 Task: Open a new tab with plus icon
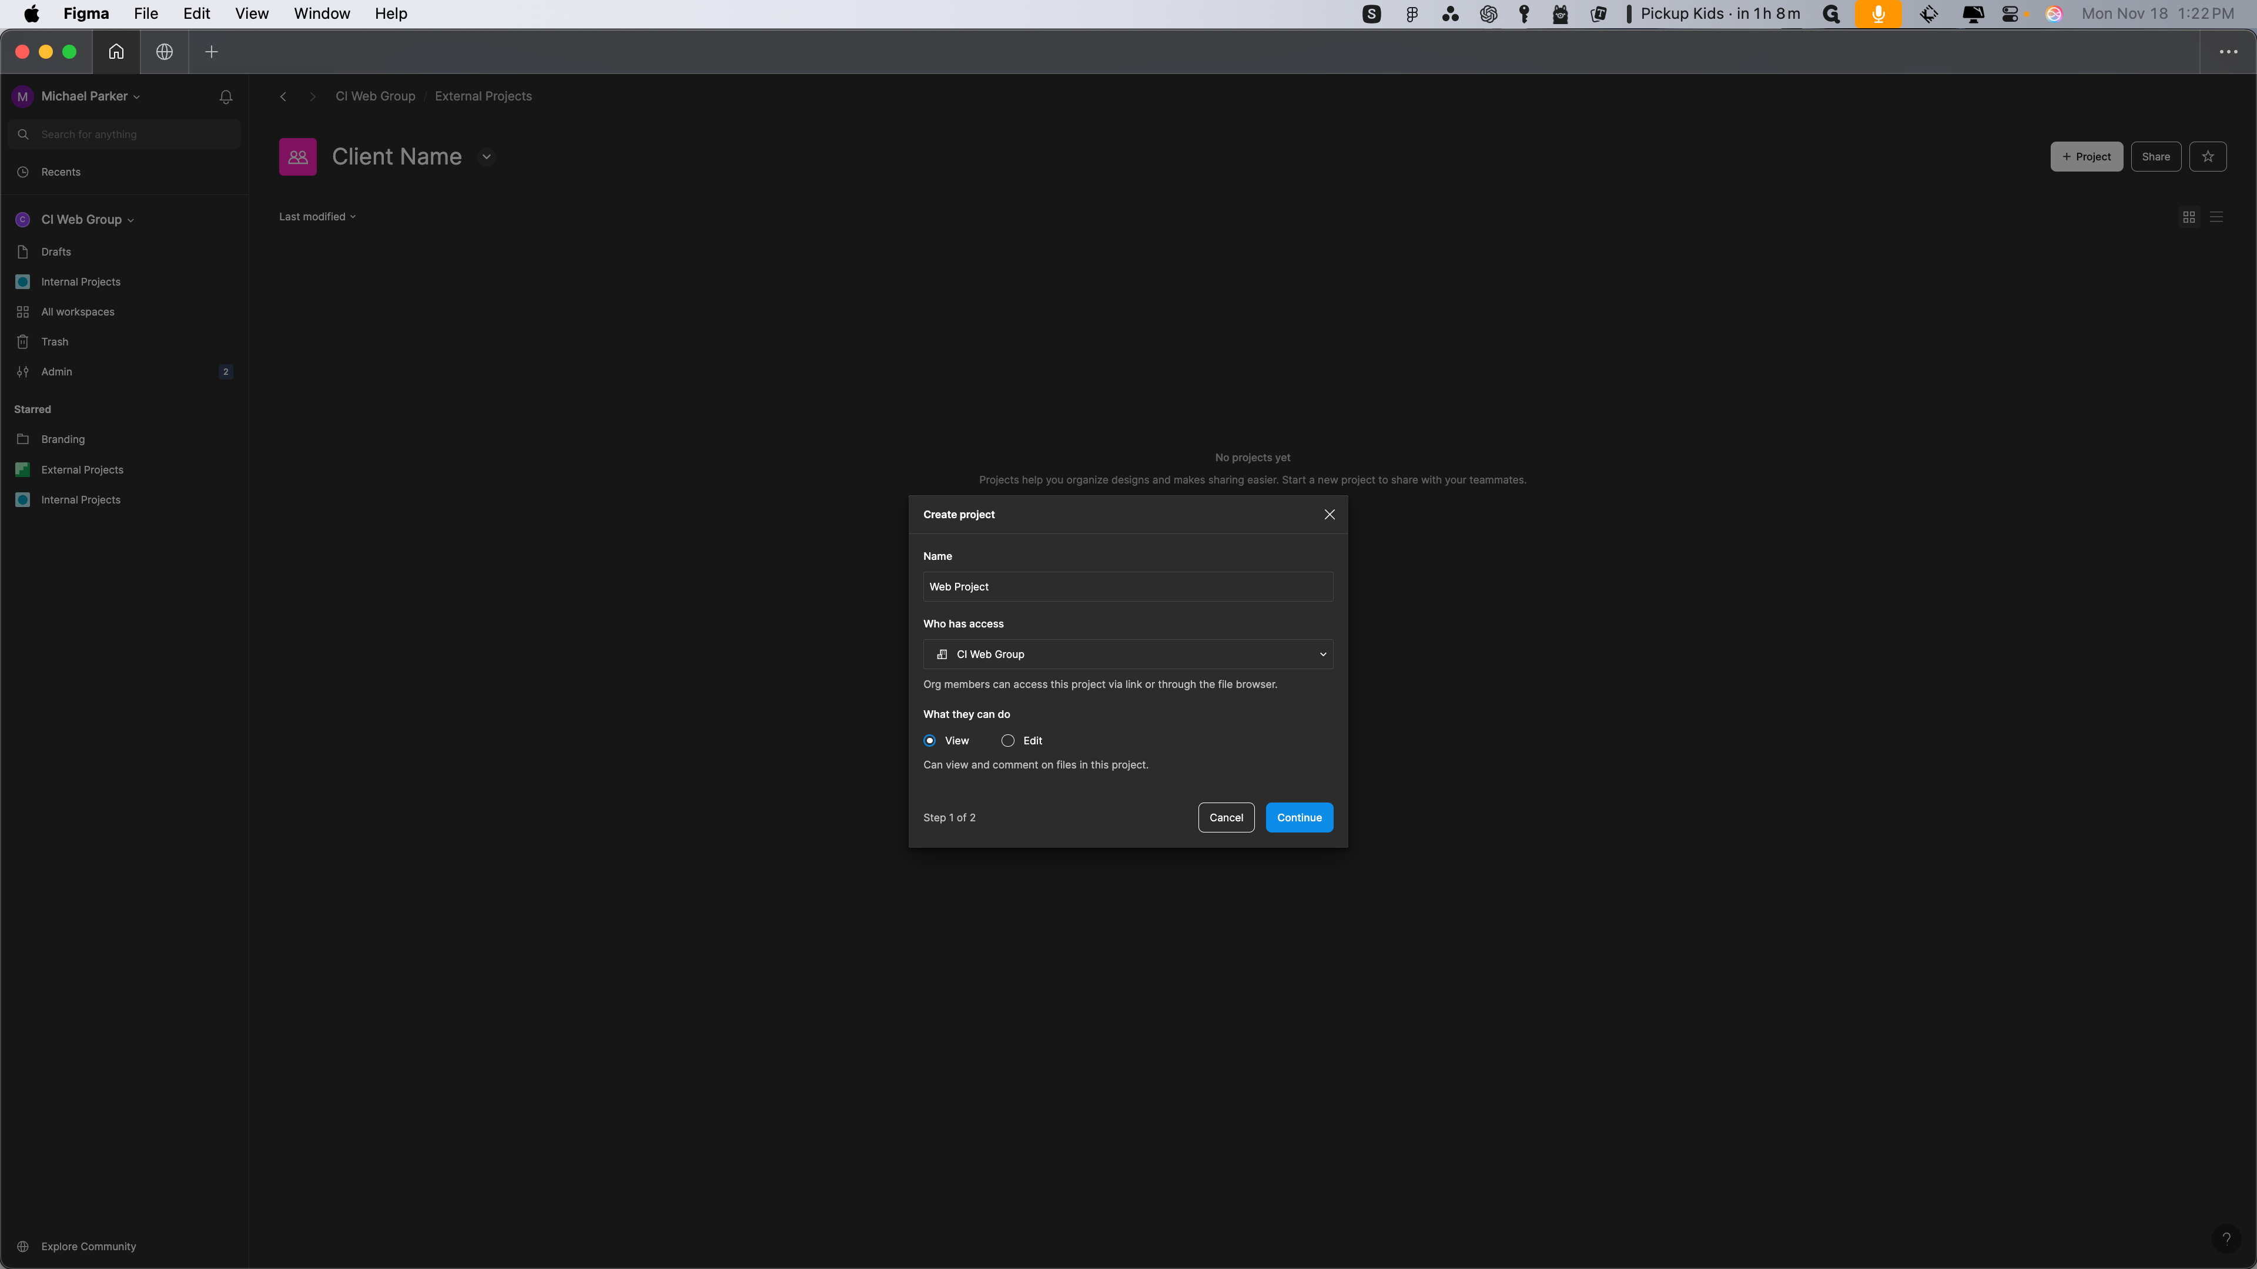coord(211,52)
